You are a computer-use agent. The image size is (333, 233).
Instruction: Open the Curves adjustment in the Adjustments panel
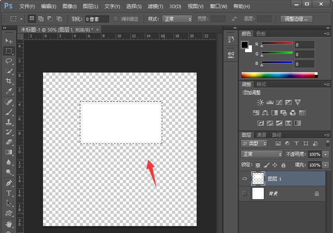point(279,102)
